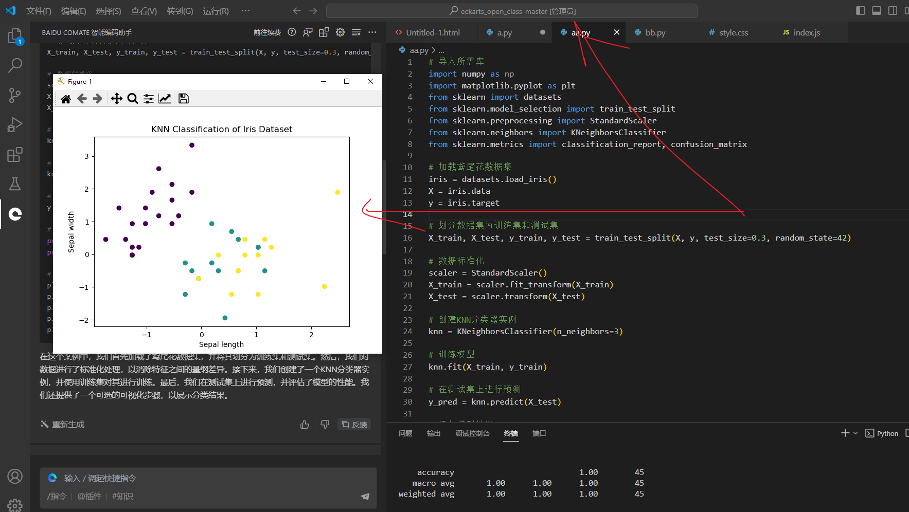Open Comate settings gear icon
The width and height of the screenshot is (909, 512).
tap(340, 32)
